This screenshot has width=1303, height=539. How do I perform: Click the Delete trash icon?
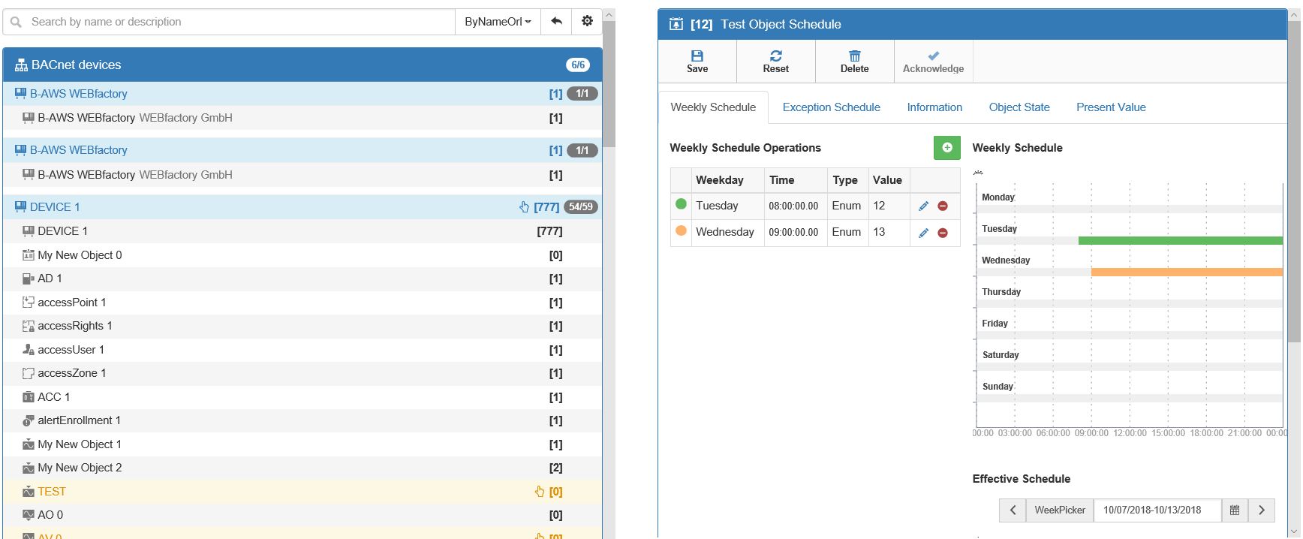pyautogui.click(x=854, y=56)
